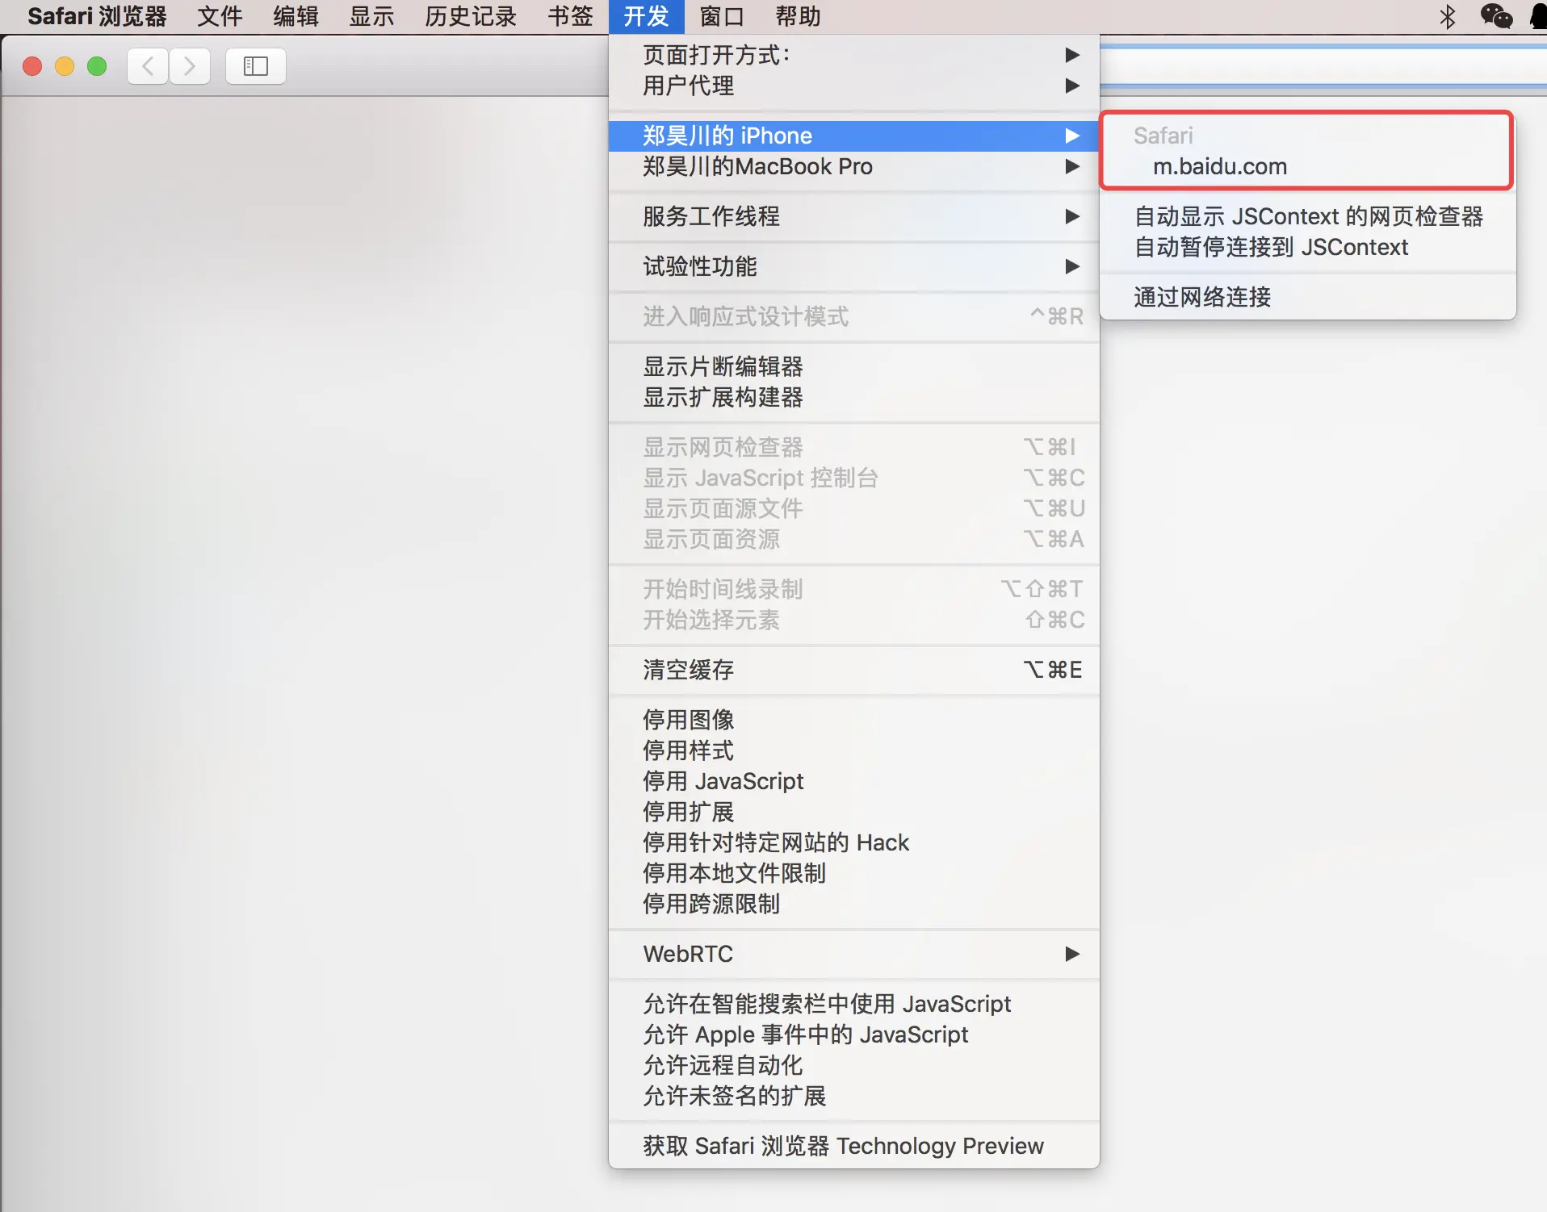The image size is (1547, 1212).
Task: Expand the WebRTC submenu
Action: pos(688,954)
